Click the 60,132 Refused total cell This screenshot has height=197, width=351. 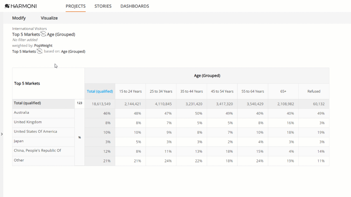314,104
